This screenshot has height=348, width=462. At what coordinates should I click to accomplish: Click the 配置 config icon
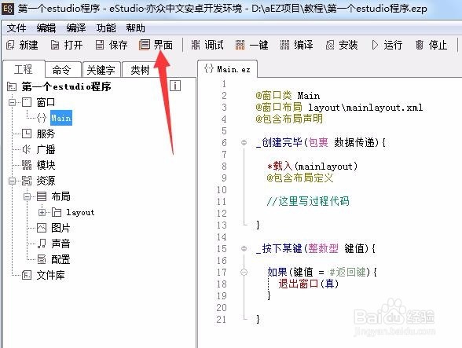click(42, 259)
